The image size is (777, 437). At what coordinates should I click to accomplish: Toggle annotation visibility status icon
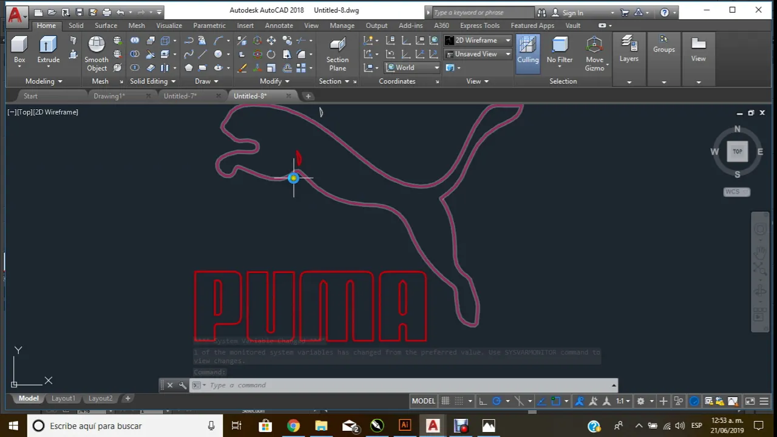click(x=579, y=401)
